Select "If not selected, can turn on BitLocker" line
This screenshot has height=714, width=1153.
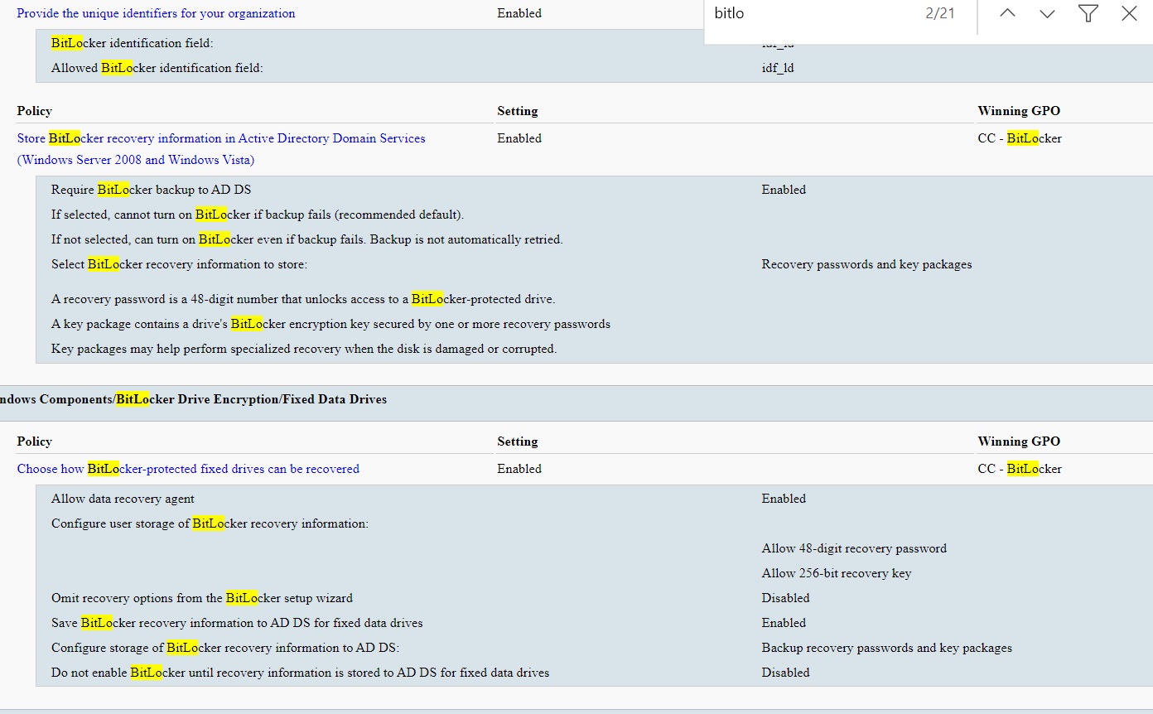point(307,239)
